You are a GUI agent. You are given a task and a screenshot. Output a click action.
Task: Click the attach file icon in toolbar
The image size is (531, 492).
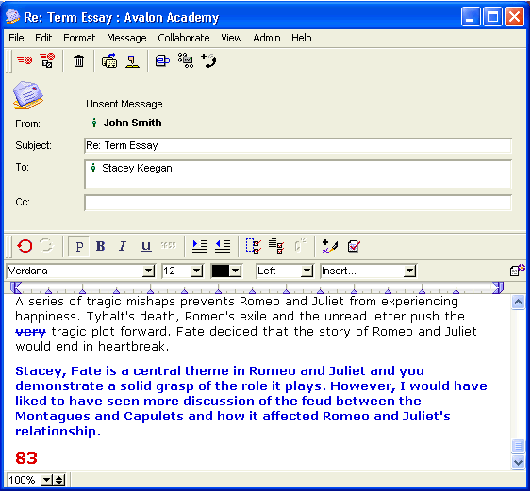[x=162, y=61]
